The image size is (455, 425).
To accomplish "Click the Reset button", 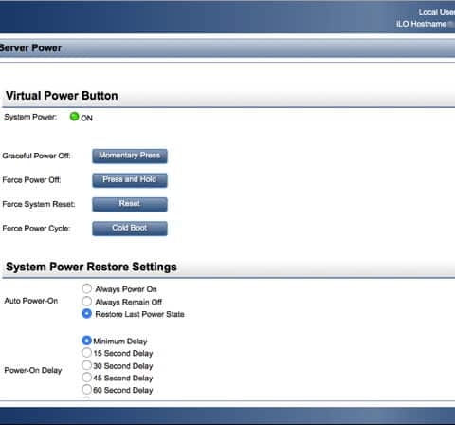I will coord(130,204).
